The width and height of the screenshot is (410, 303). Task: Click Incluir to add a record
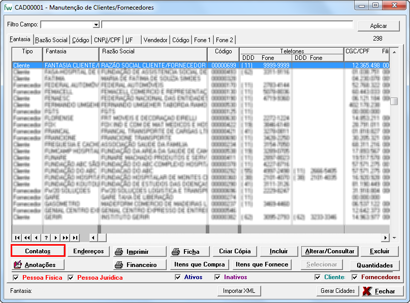pos(279,251)
